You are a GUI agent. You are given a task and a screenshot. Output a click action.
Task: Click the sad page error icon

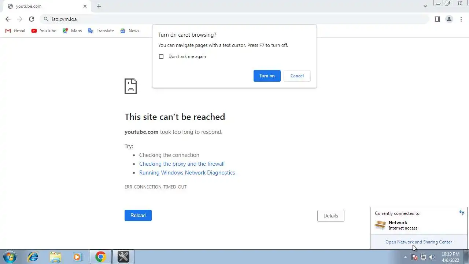tap(130, 86)
